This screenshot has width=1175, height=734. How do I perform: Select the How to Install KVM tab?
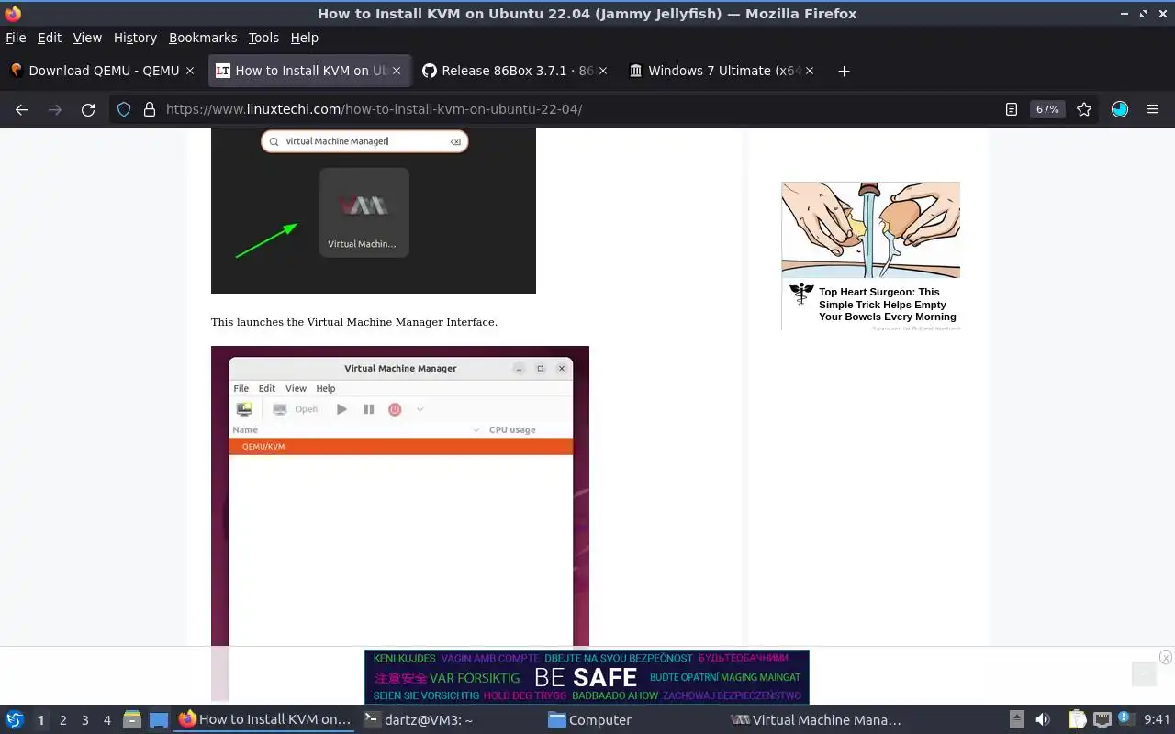[x=309, y=71]
